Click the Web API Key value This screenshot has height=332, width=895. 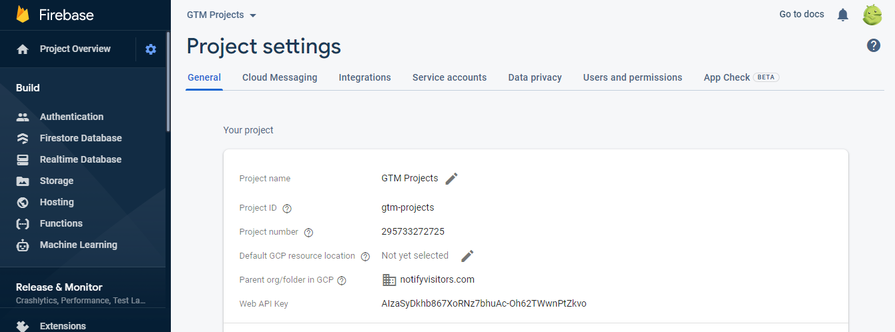[484, 303]
